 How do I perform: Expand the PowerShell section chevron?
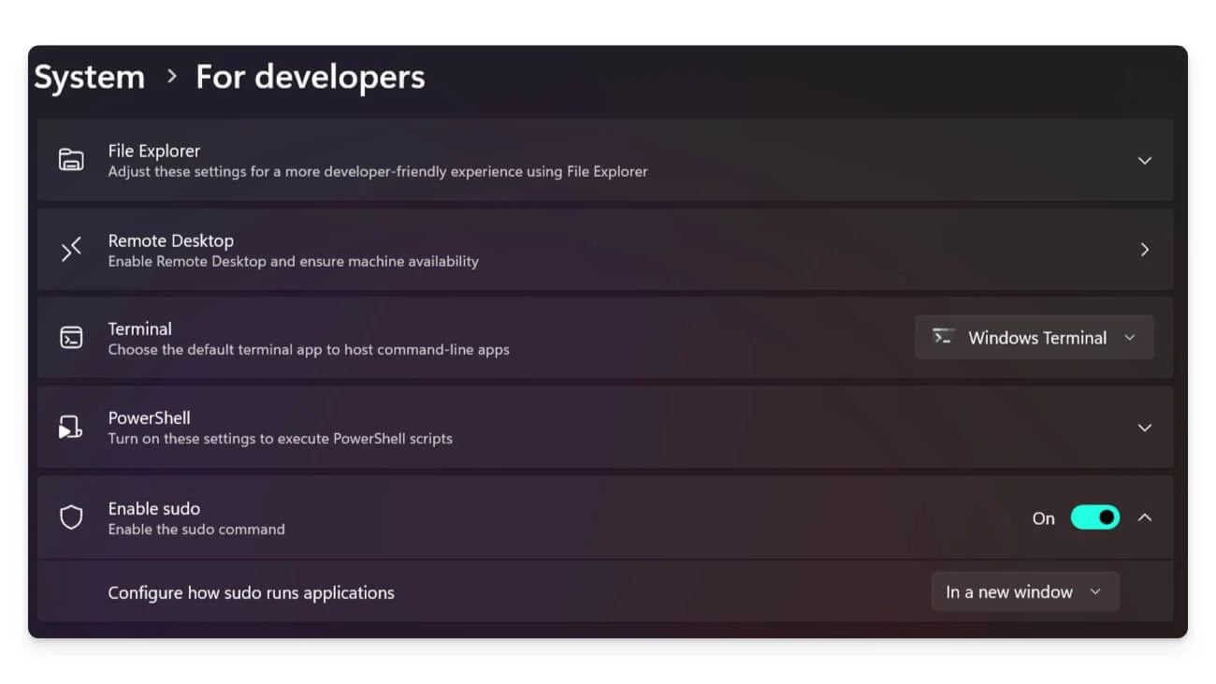(1144, 428)
